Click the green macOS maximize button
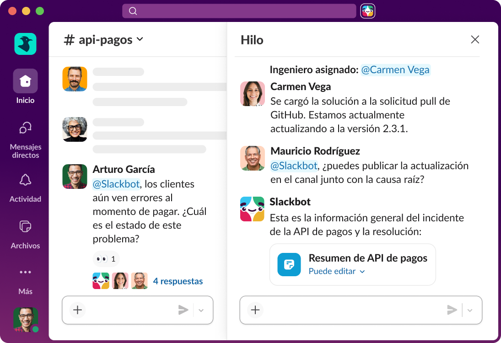The height and width of the screenshot is (343, 501). [40, 11]
